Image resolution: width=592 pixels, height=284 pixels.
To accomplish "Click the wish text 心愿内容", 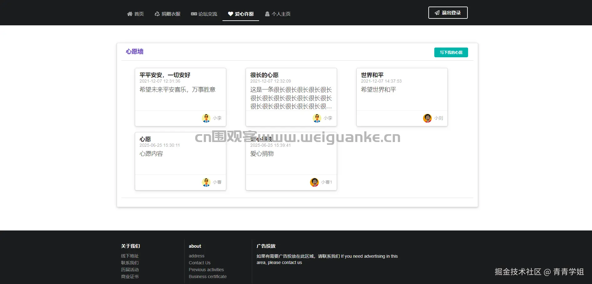I will [151, 154].
